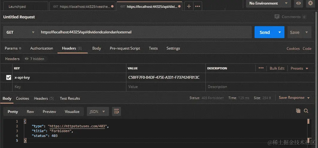Click the blue Send button

[x=265, y=32]
